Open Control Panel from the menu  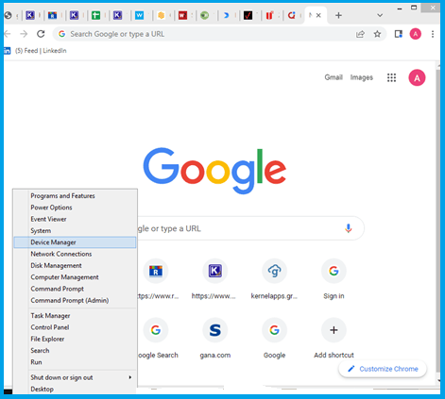(x=75, y=327)
